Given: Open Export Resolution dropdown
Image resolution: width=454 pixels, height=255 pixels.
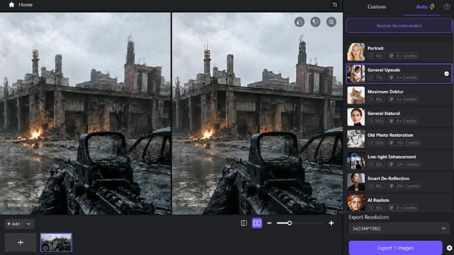Looking at the screenshot, I should [399, 228].
